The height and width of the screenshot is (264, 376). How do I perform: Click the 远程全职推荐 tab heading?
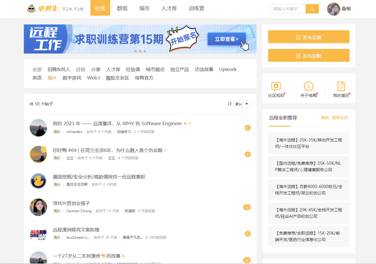(283, 118)
